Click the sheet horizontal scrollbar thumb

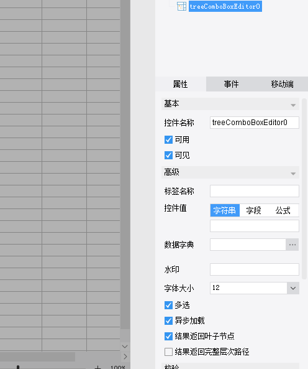[37, 357]
